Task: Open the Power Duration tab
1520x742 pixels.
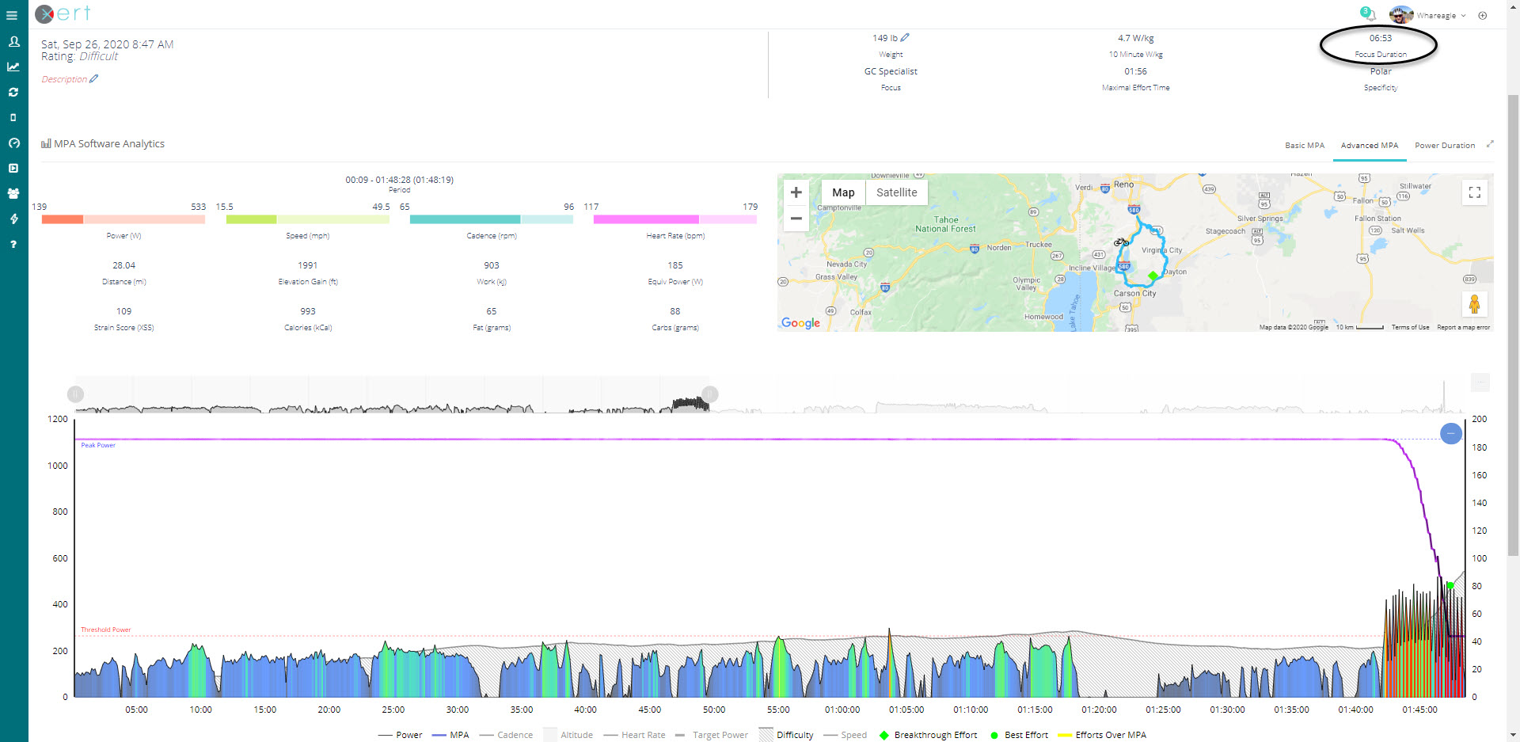Action: click(x=1445, y=145)
